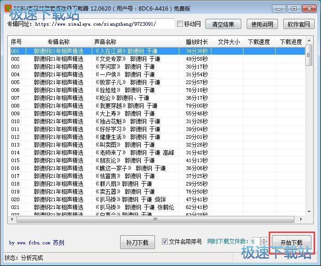321x266 pixels.
Task: Decrease simultaneous download count with down arrow
Action: click(x=264, y=243)
